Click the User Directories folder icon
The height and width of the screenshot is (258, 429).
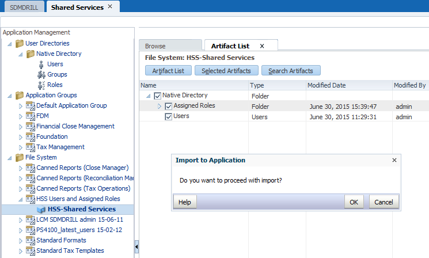point(20,43)
